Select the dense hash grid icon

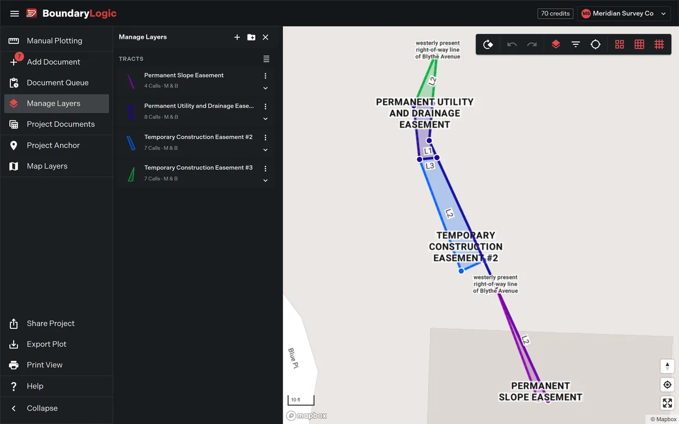[x=659, y=44]
